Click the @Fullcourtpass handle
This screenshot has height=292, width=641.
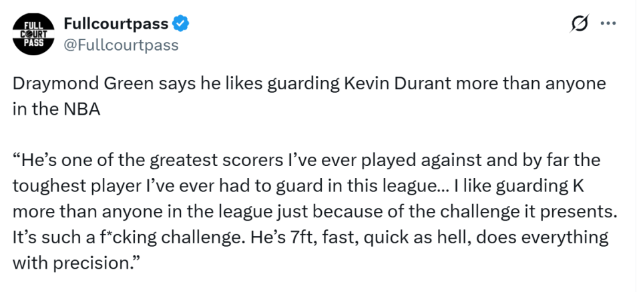click(121, 45)
